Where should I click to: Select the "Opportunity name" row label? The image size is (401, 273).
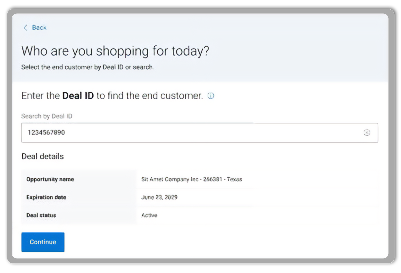tap(50, 179)
